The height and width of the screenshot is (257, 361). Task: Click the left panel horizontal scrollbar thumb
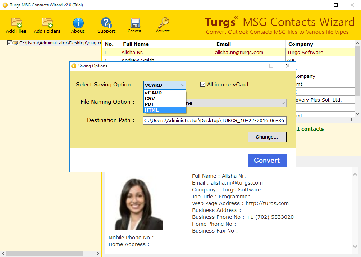point(45,253)
